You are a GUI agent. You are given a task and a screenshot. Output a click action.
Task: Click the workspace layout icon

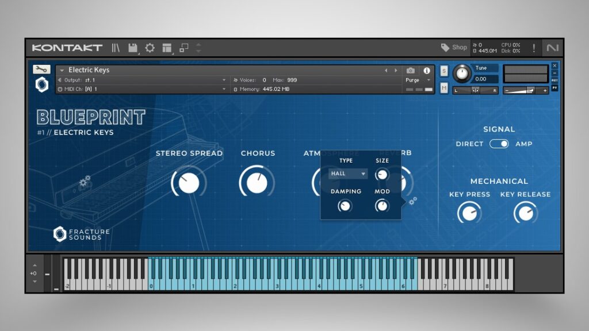167,48
